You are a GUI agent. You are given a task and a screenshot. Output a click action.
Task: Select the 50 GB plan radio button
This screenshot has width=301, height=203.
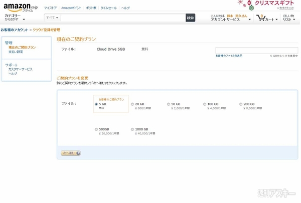[x=169, y=104]
